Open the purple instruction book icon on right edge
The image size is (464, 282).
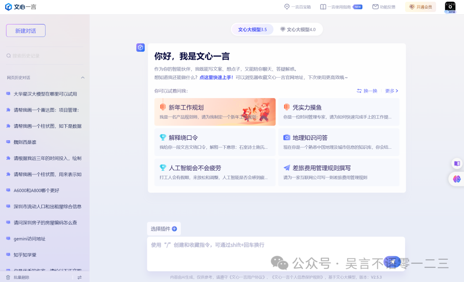click(457, 163)
